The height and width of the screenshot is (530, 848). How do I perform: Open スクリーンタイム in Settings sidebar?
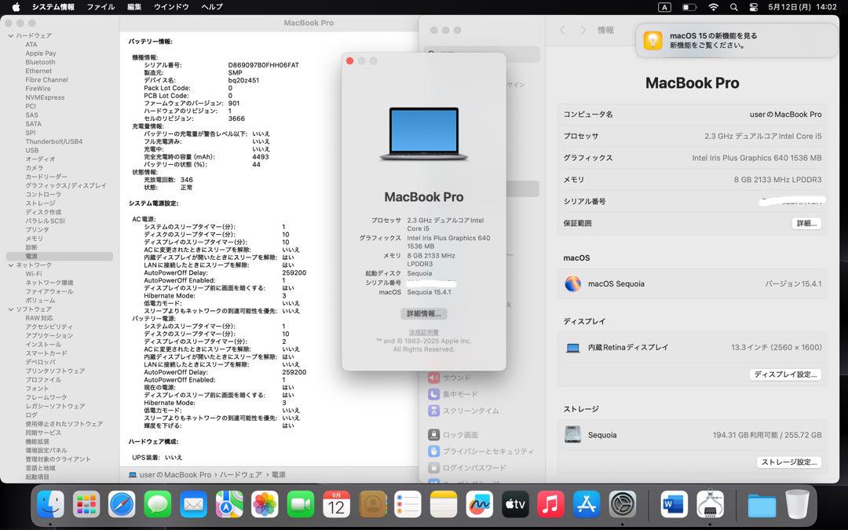[464, 411]
